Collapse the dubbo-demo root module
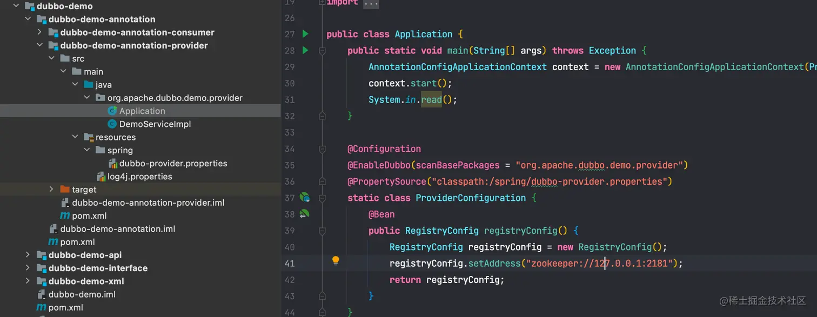817x317 pixels. [x=15, y=6]
